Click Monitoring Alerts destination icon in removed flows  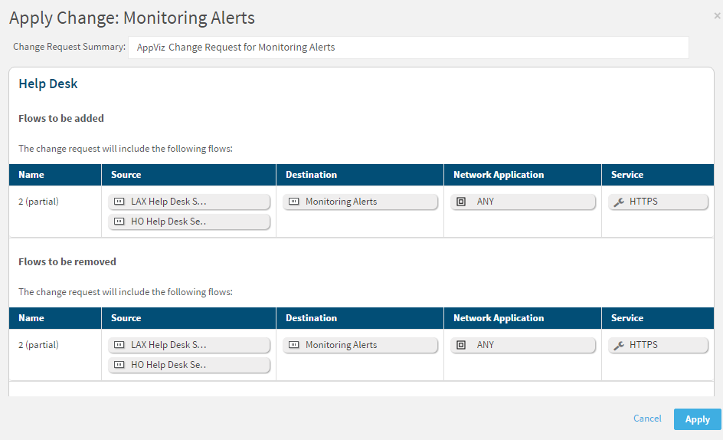click(x=293, y=345)
